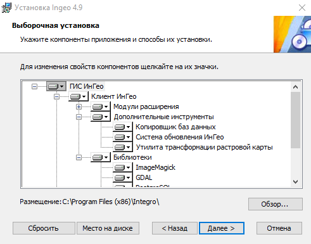
Task: Click the component list scrollbar thumb
Action: [296, 120]
